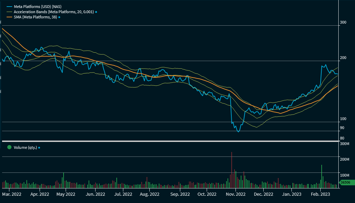This screenshot has height=203, width=355.
Task: Click the orange SMA line swatch
Action: 9,17
